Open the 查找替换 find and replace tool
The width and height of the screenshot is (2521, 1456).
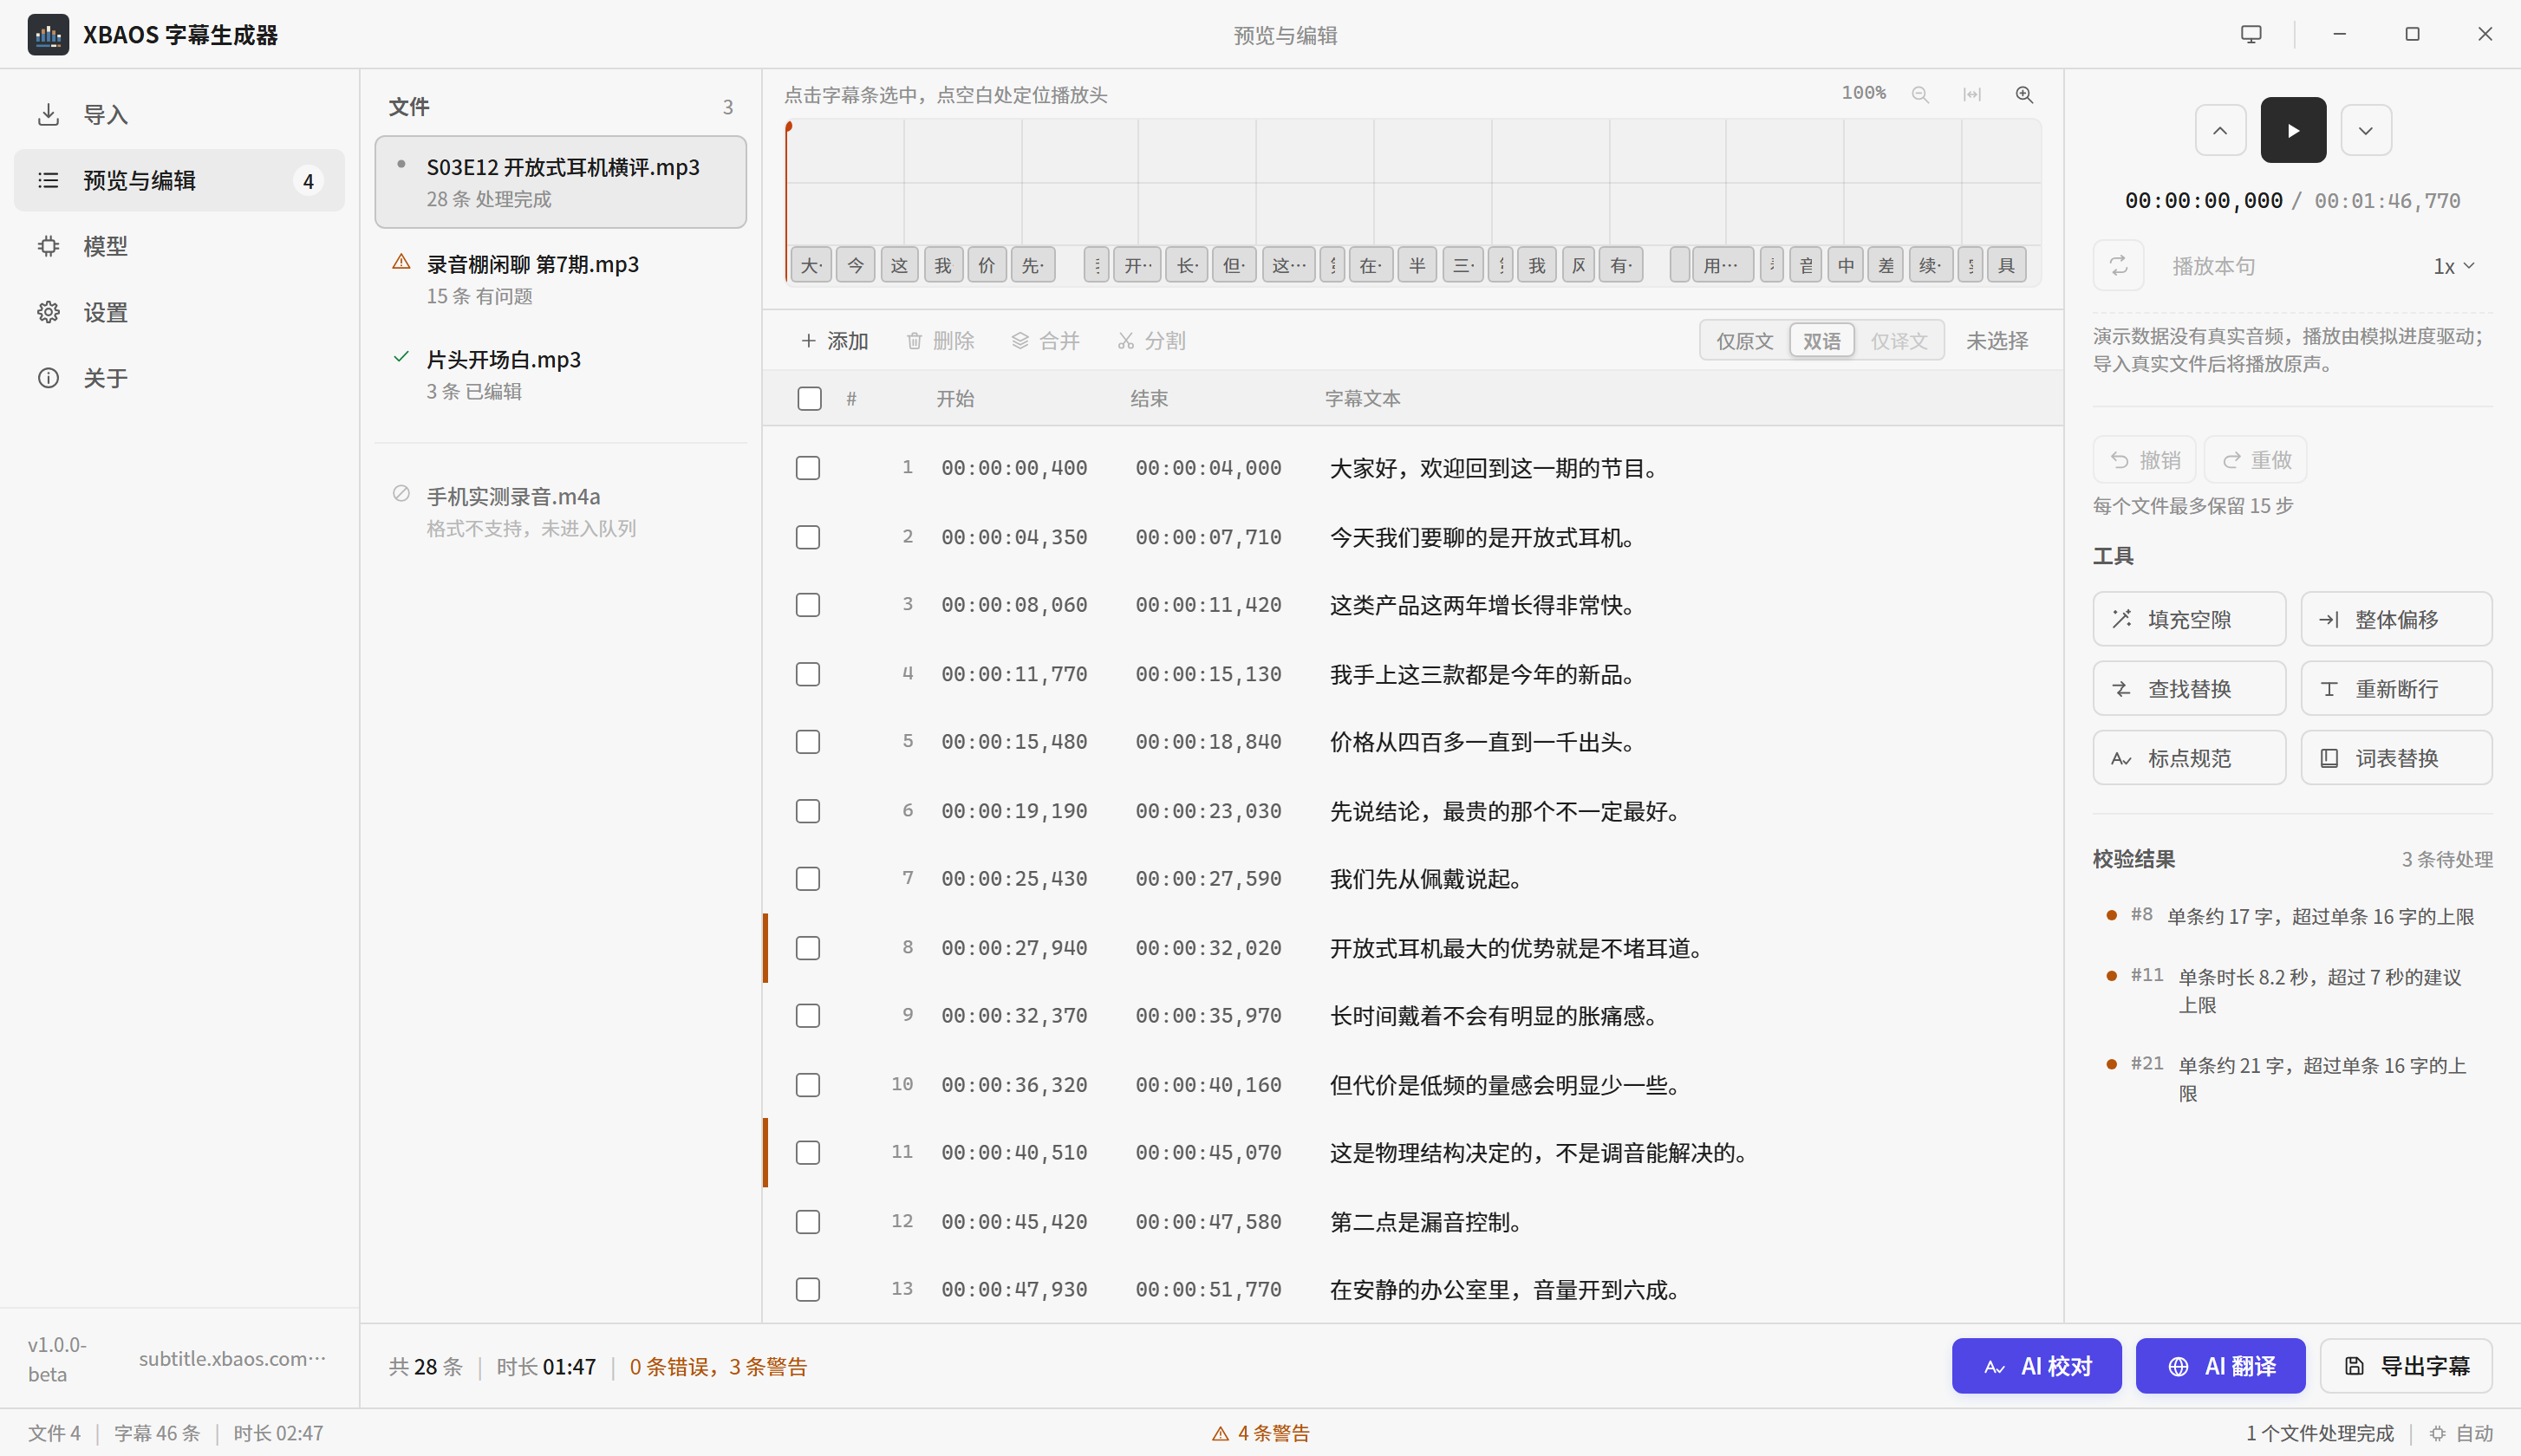2189,688
